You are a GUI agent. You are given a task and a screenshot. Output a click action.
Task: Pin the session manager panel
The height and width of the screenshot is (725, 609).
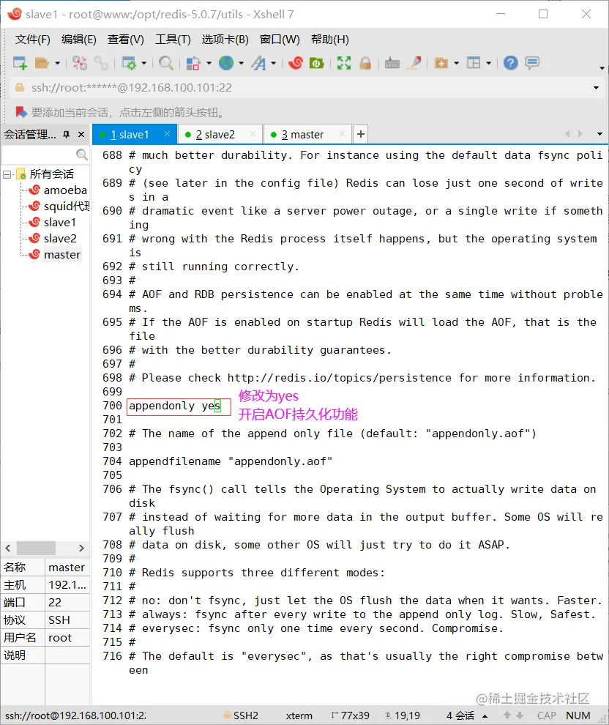[x=67, y=135]
